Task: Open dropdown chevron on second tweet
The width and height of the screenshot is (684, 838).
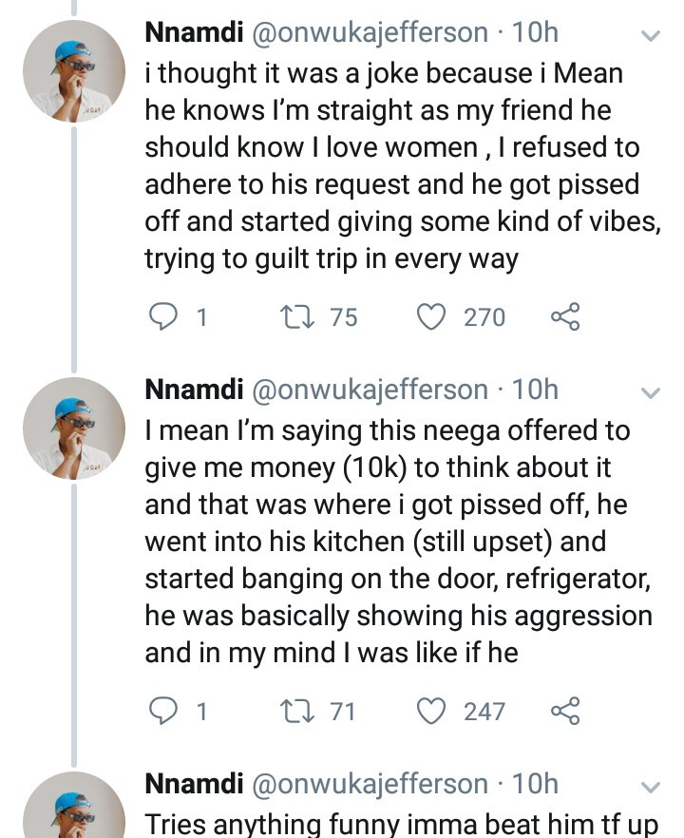Action: 651,392
